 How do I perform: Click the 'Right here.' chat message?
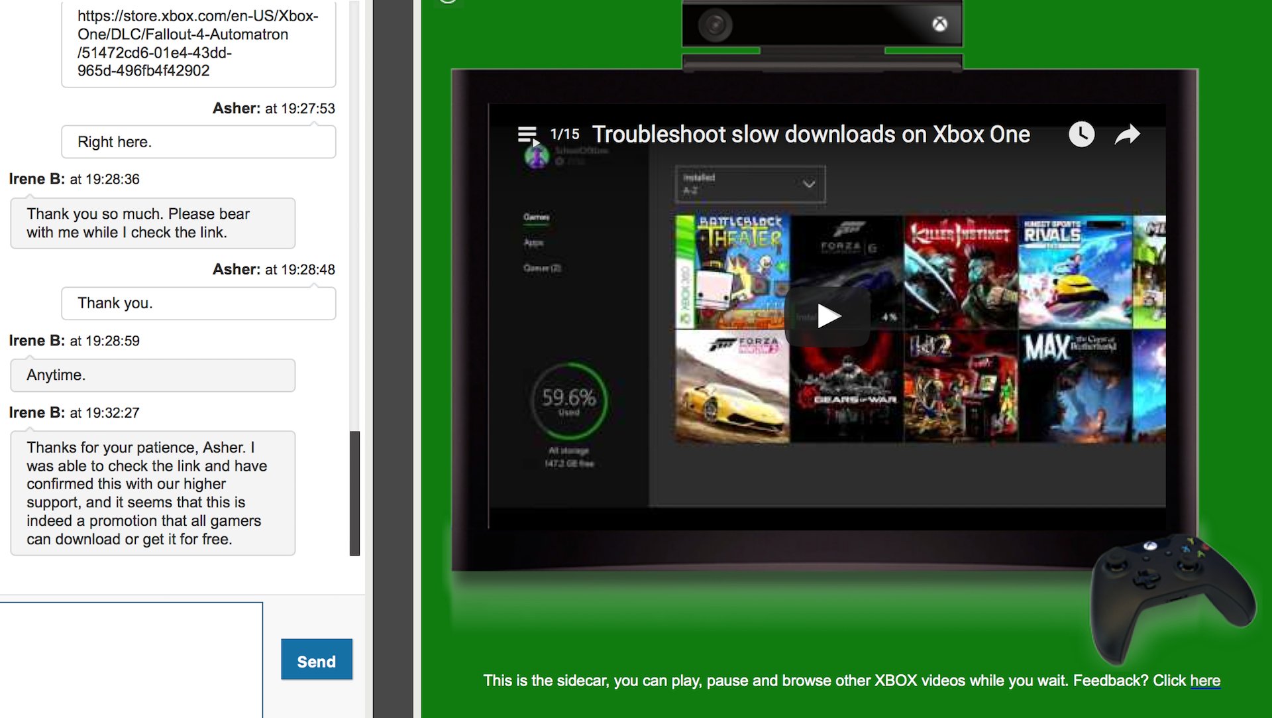point(198,142)
